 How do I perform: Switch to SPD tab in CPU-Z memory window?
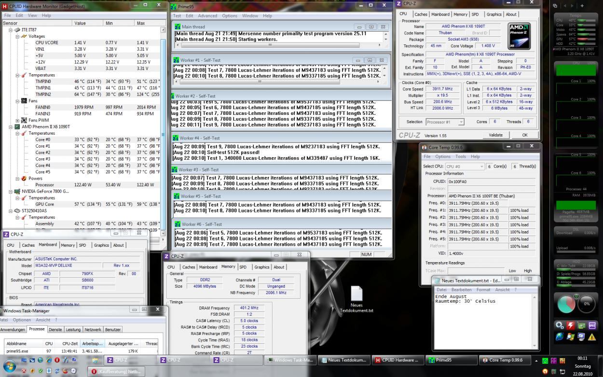coord(243,267)
